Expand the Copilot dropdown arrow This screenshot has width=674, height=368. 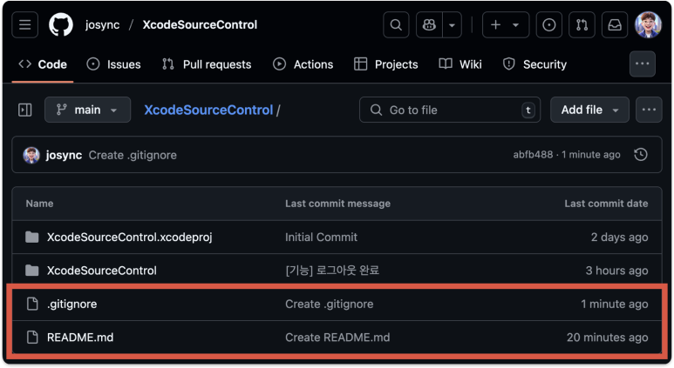pos(452,25)
